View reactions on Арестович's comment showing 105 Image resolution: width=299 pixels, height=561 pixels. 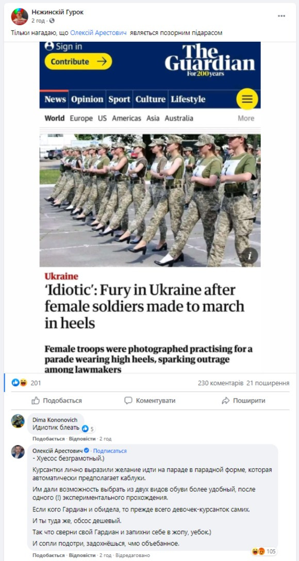[263, 551]
